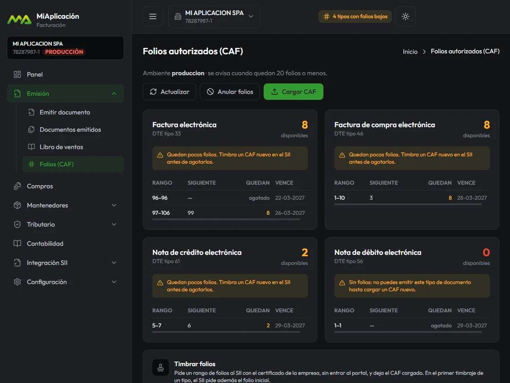Click the Panel grid icon
Viewport: 510px width, 383px height.
tap(17, 74)
